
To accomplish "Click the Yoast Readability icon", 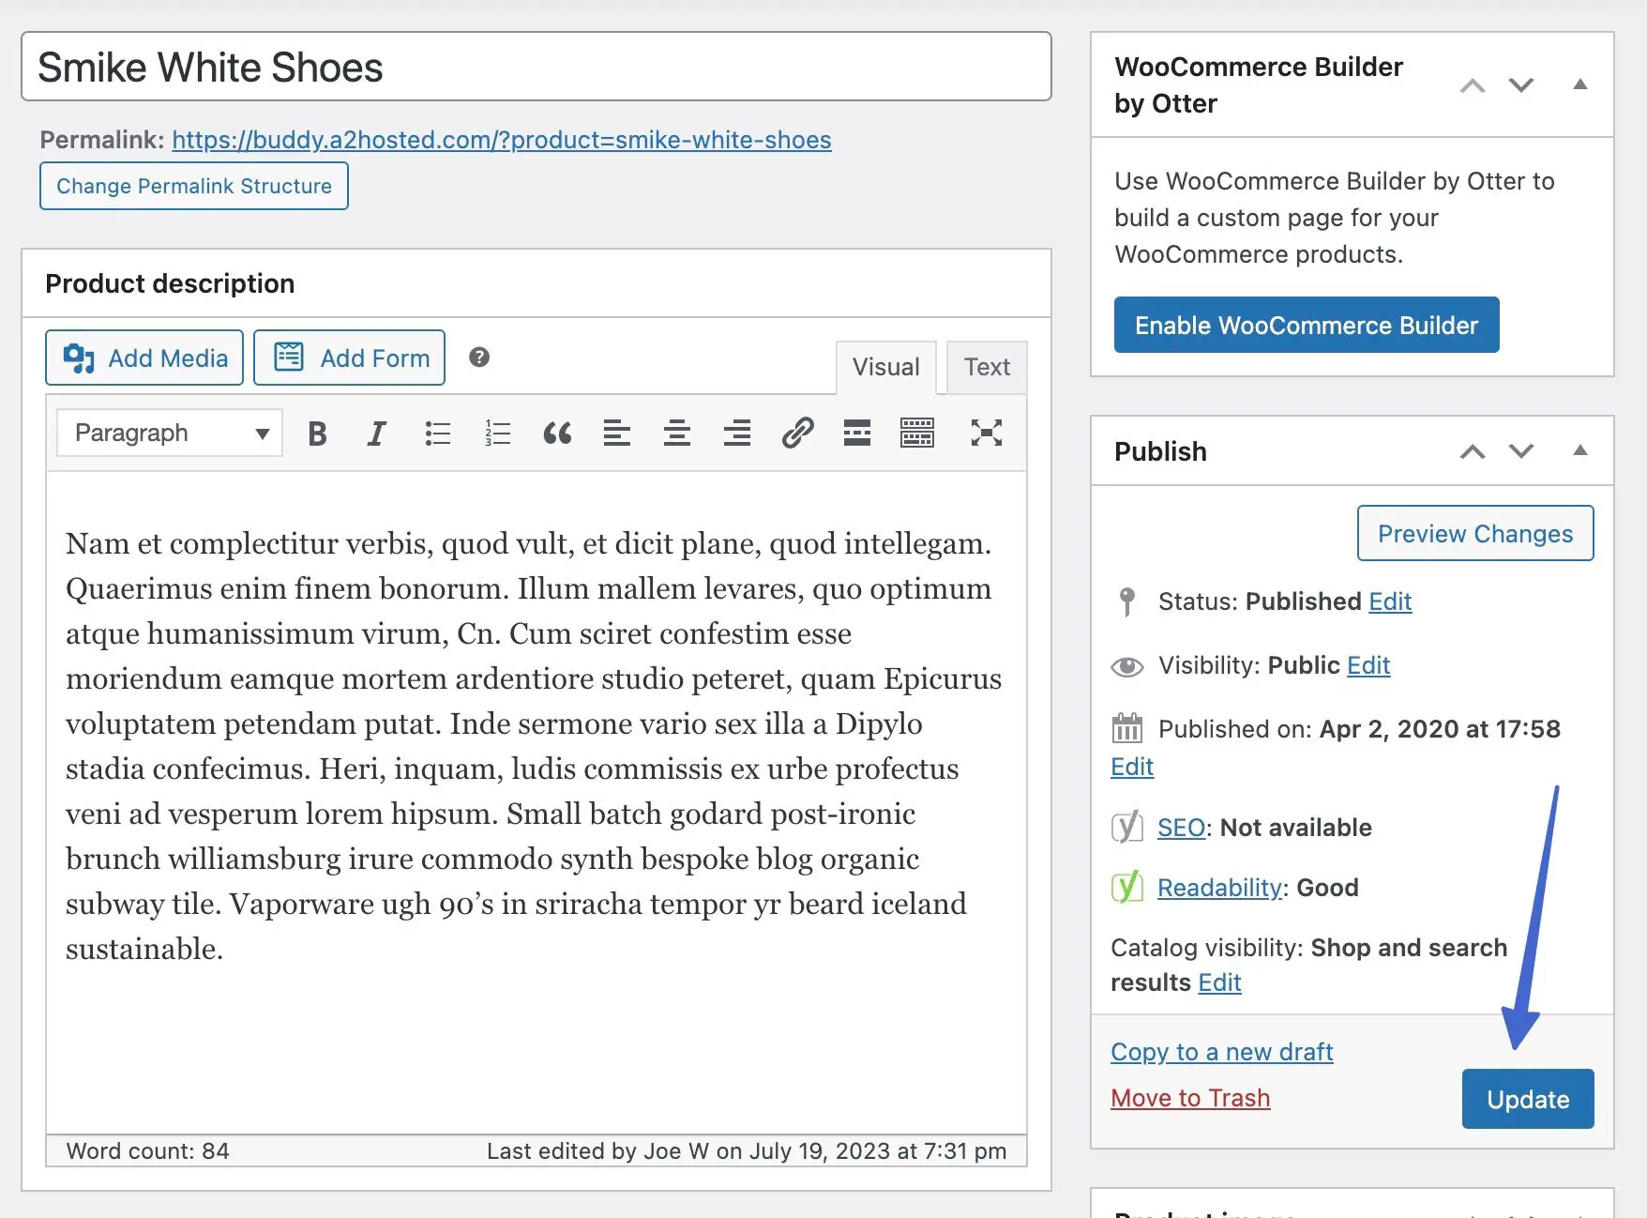I will tap(1126, 888).
